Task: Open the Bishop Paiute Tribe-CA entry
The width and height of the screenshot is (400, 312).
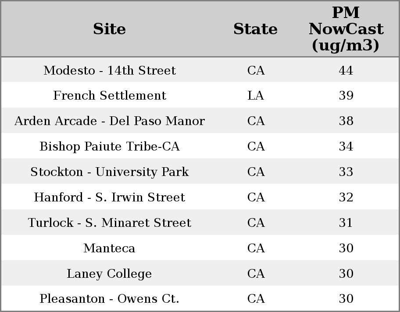Action: tap(109, 147)
